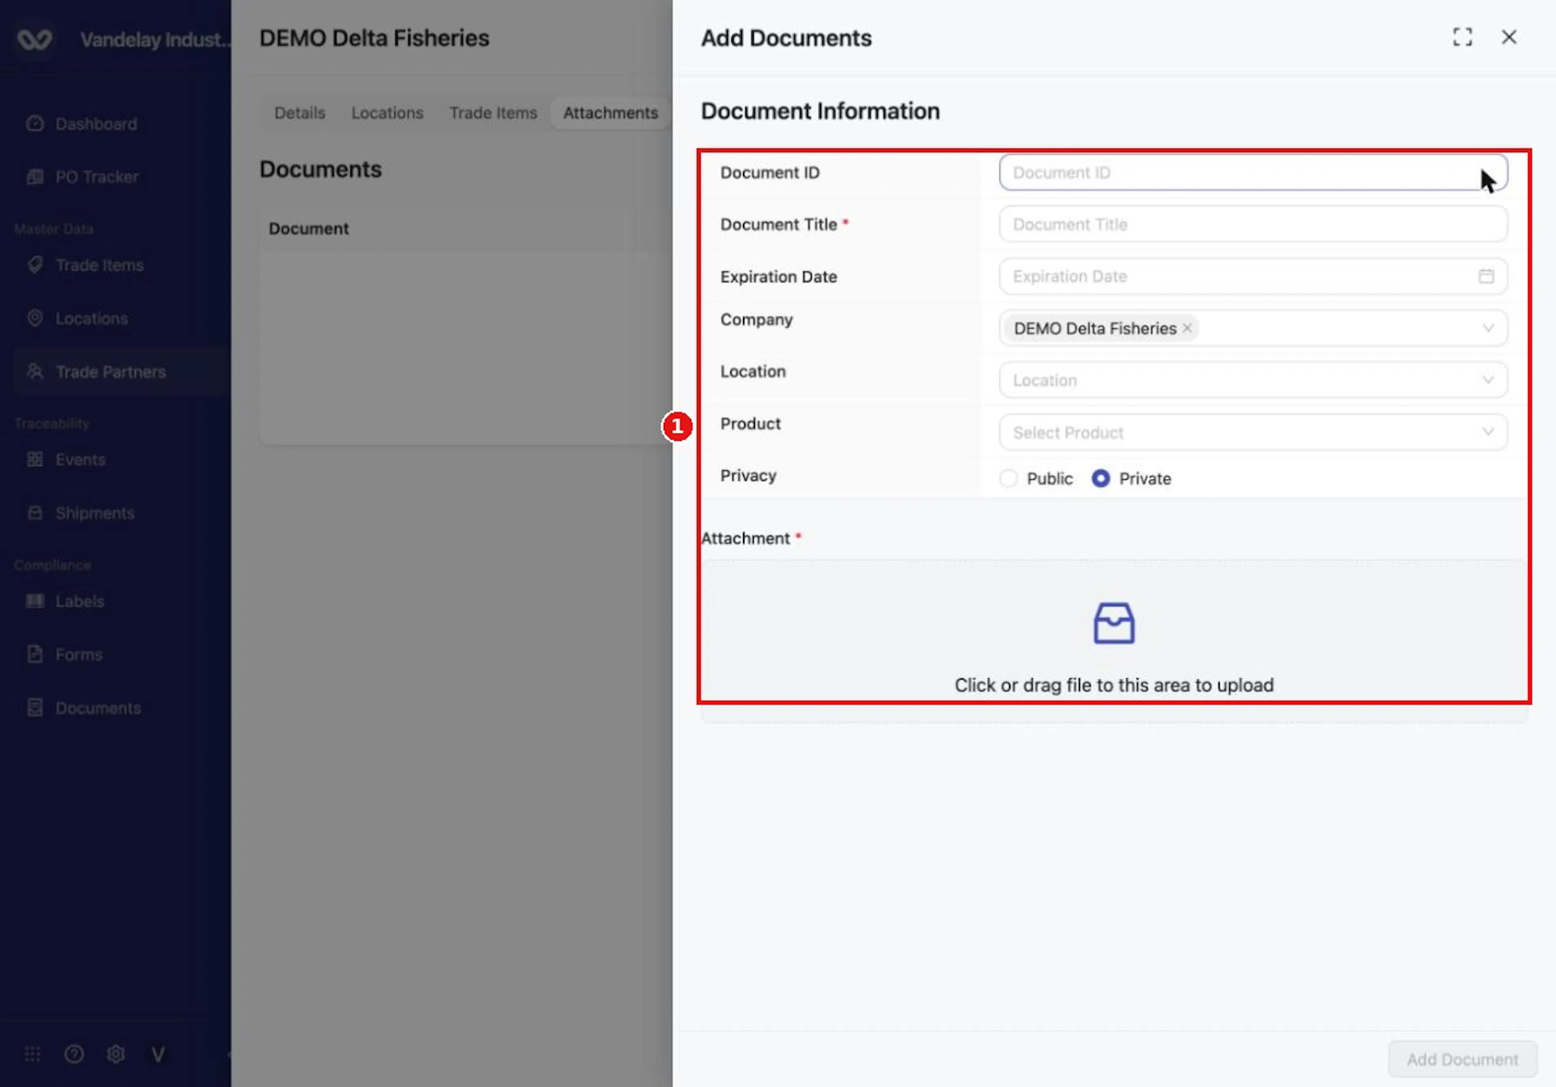
Task: Expand the Company dropdown arrow
Action: [1488, 328]
